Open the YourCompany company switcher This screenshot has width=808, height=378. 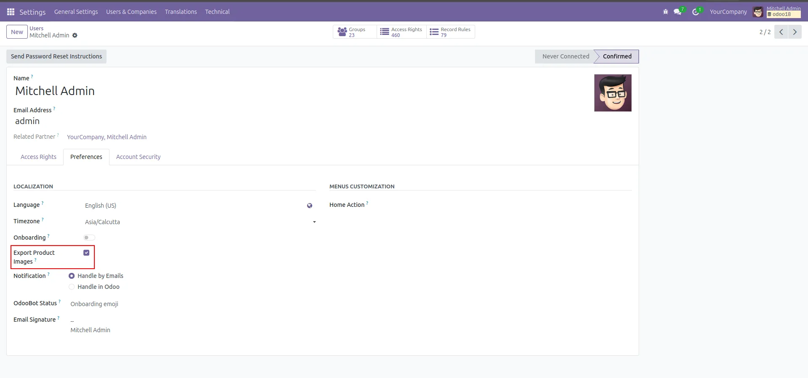coord(728,12)
